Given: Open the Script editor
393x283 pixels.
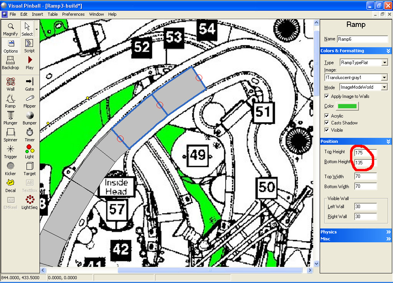Looking at the screenshot, I should [x=30, y=46].
